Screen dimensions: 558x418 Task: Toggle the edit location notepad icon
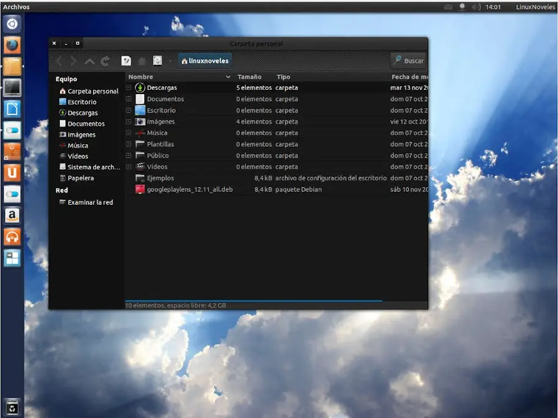[x=126, y=61]
